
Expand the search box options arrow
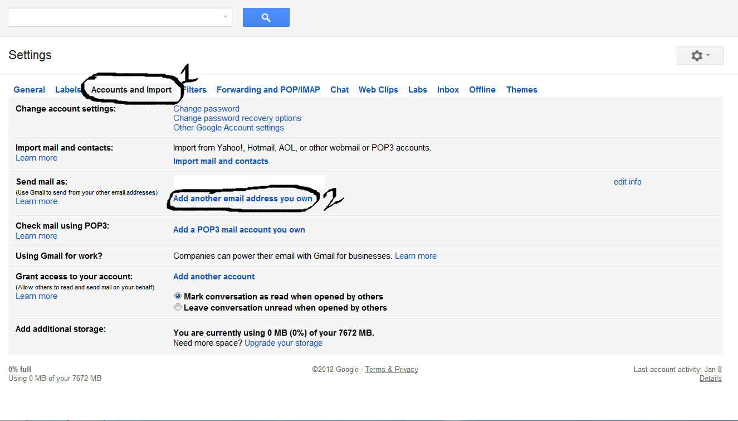(x=225, y=17)
